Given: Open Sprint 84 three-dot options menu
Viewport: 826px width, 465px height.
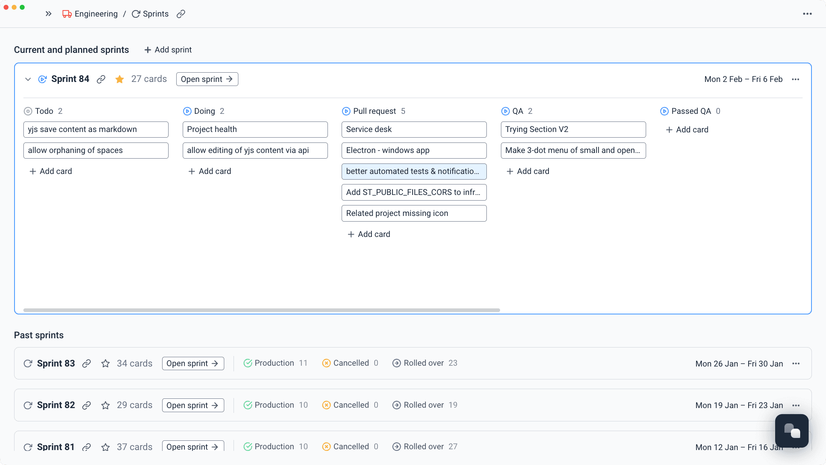Looking at the screenshot, I should pyautogui.click(x=795, y=79).
